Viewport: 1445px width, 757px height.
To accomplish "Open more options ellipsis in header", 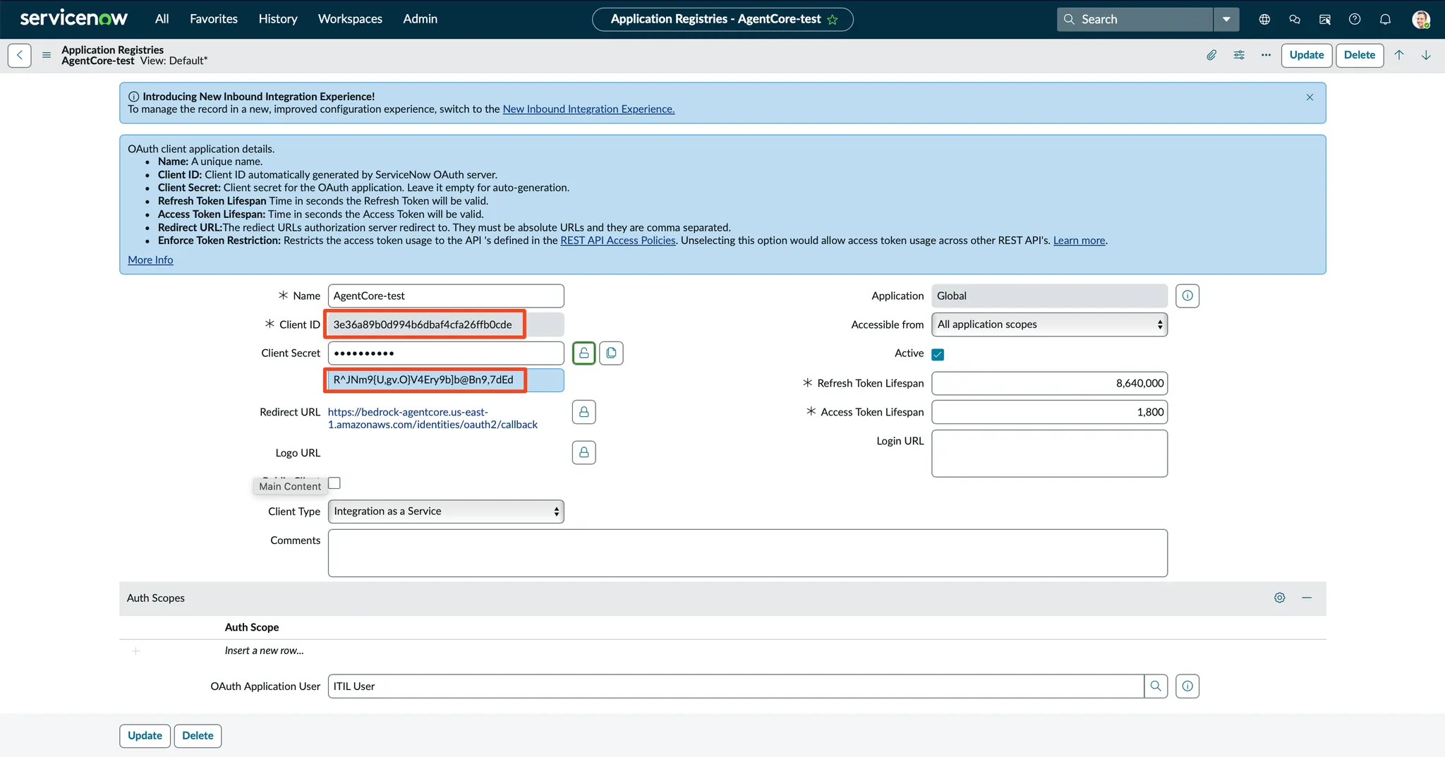I will tap(1266, 55).
